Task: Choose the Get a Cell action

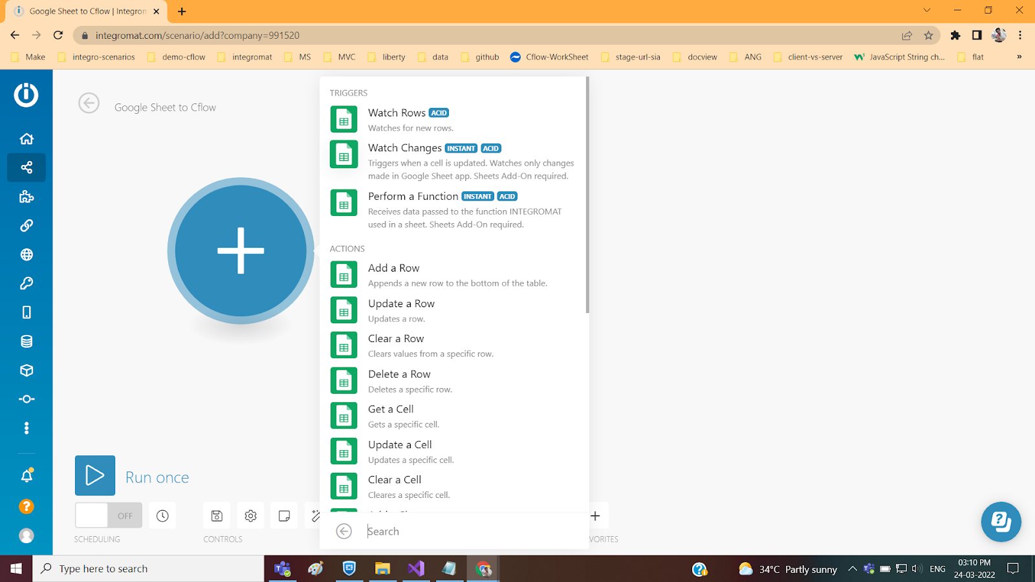Action: (453, 416)
